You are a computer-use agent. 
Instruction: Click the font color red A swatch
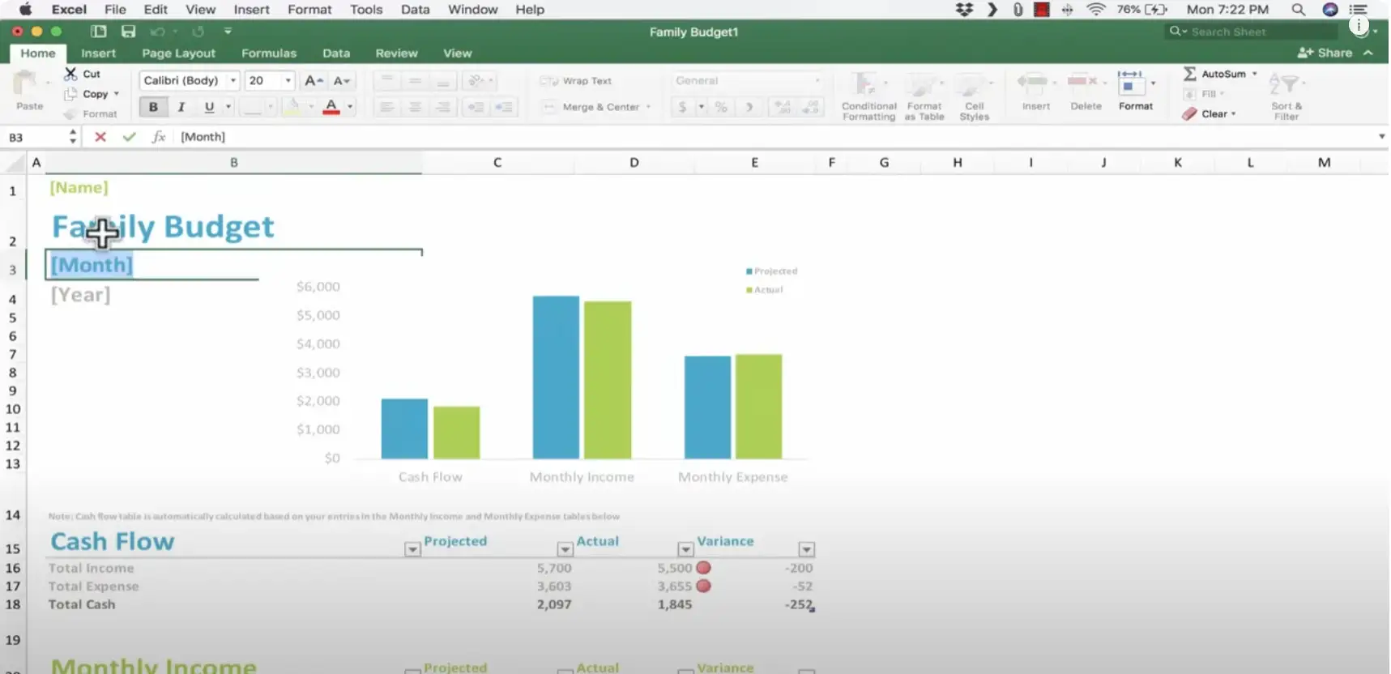point(331,107)
